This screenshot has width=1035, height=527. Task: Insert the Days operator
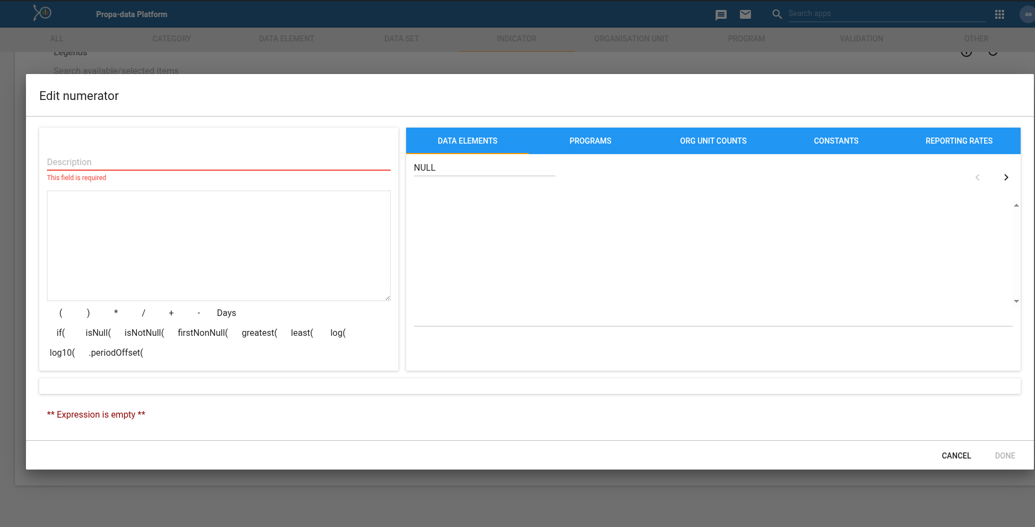click(x=226, y=313)
